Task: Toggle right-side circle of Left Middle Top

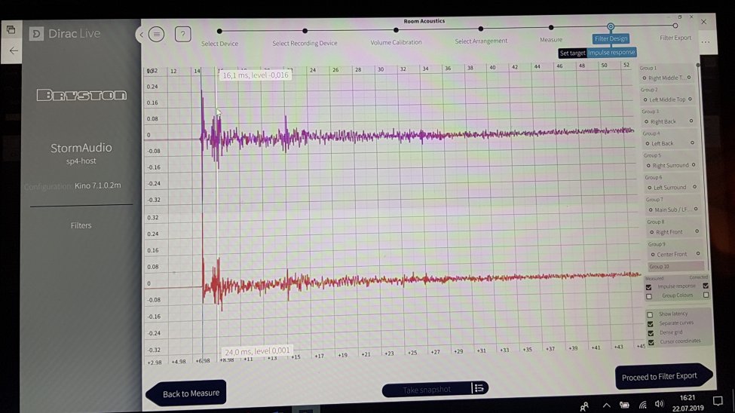Action: tap(690, 99)
